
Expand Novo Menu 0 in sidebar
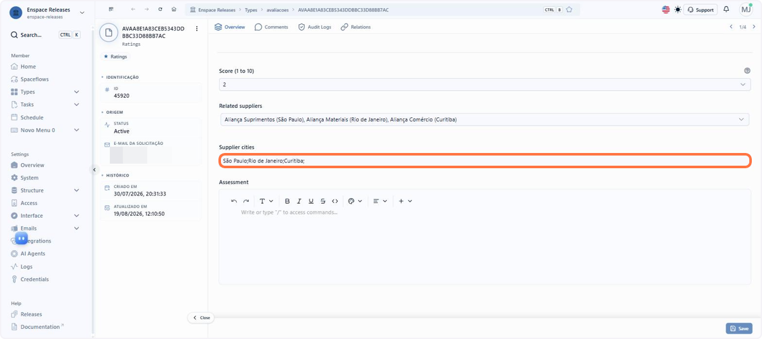[x=46, y=130]
